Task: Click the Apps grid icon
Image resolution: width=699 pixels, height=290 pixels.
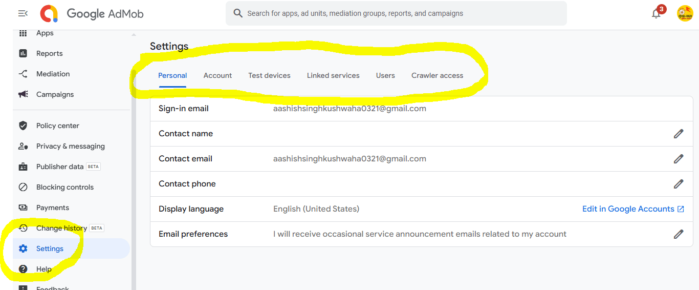Action: (23, 33)
